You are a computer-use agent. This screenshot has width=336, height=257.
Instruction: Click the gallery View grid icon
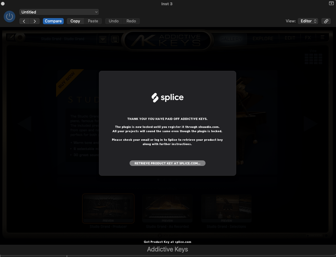tap(313, 59)
